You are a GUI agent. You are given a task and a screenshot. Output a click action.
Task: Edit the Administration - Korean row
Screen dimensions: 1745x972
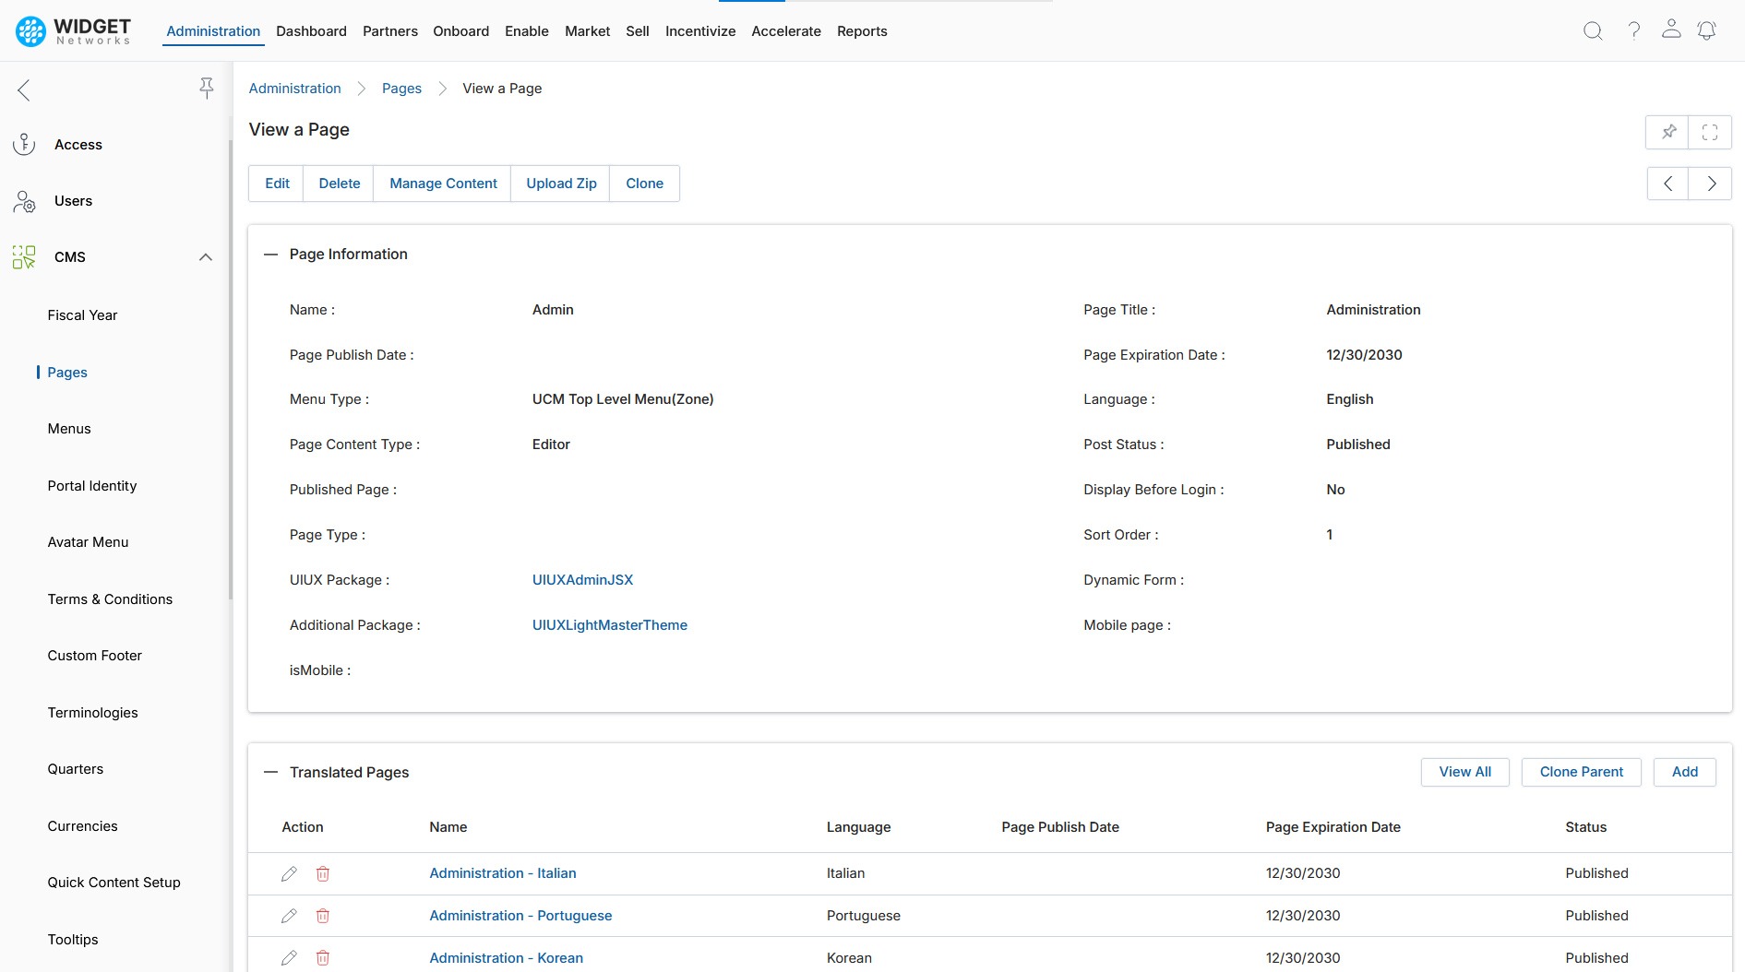click(x=289, y=958)
